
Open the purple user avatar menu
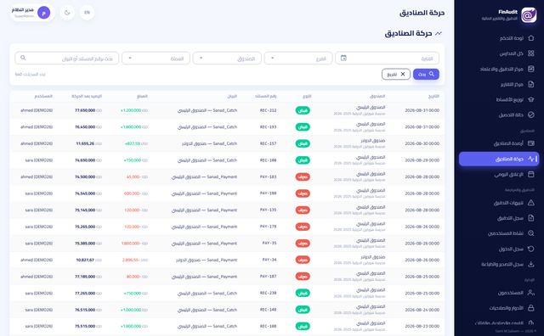point(43,13)
